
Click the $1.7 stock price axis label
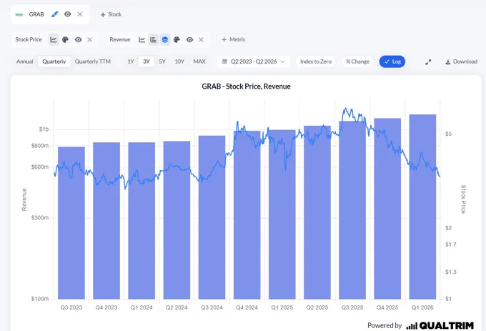point(451,244)
